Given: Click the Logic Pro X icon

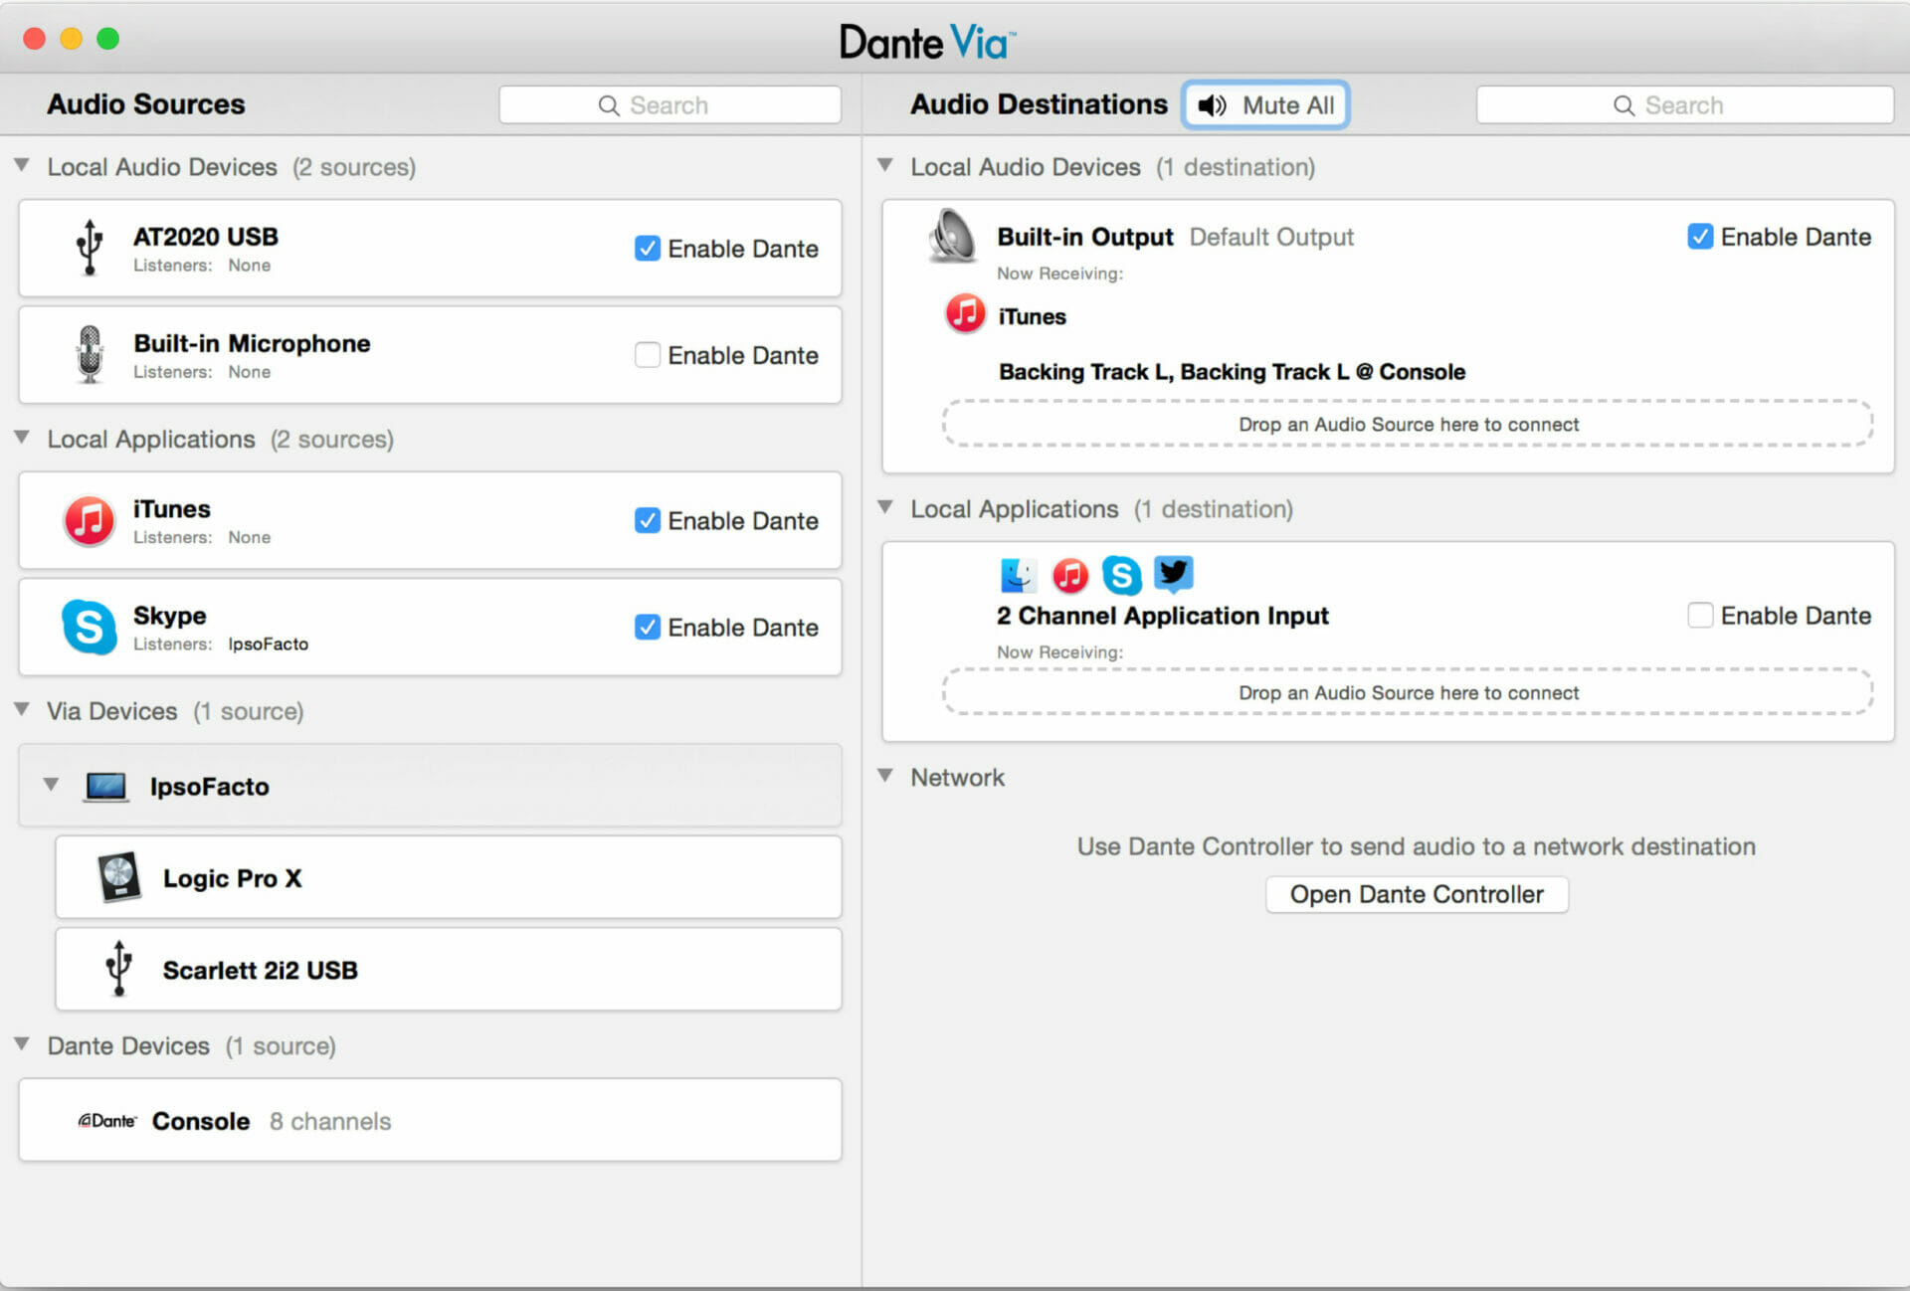Looking at the screenshot, I should tap(119, 877).
